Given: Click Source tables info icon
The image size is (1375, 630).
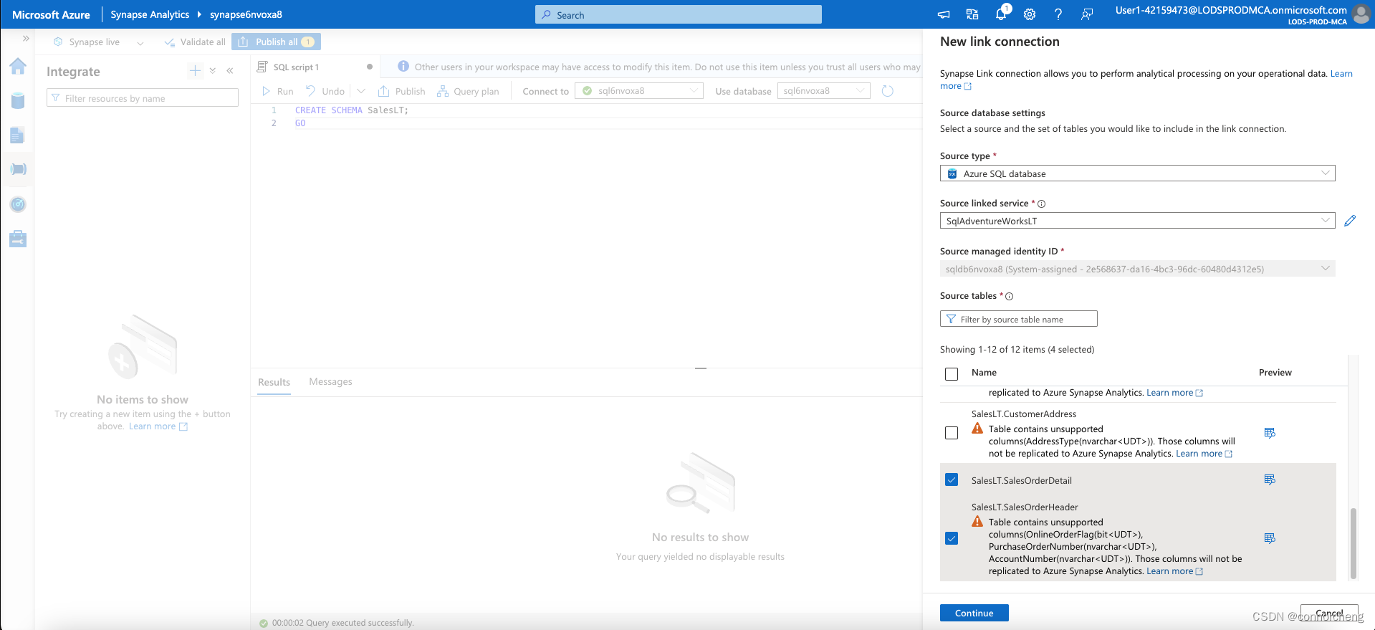Looking at the screenshot, I should coord(1009,297).
